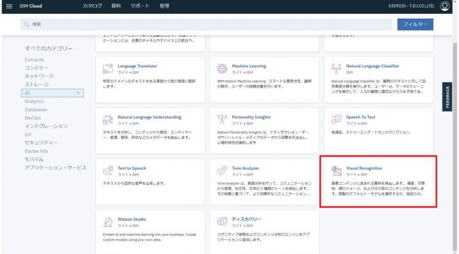Open the Speech To Text title link
Screen dimensions: 459x254
point(360,117)
